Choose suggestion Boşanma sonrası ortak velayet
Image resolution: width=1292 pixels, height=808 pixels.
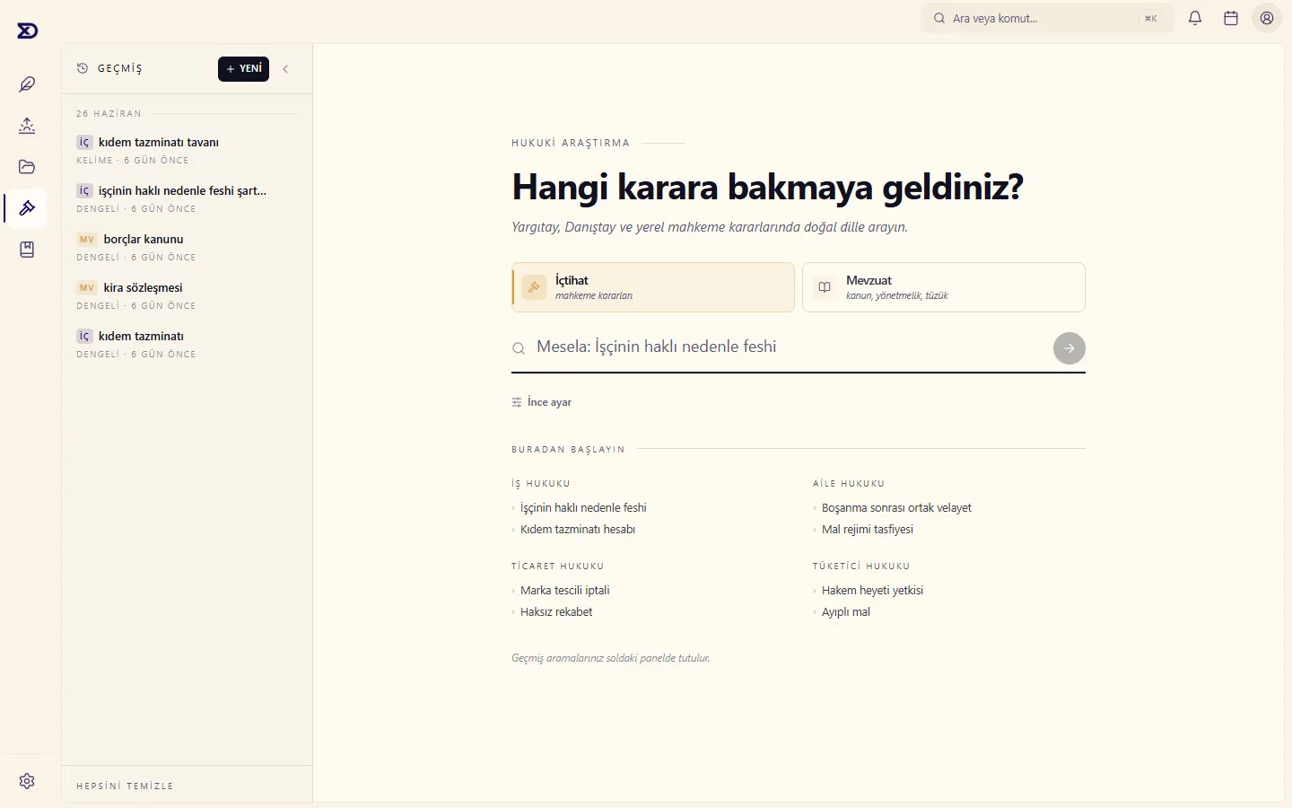click(x=896, y=508)
